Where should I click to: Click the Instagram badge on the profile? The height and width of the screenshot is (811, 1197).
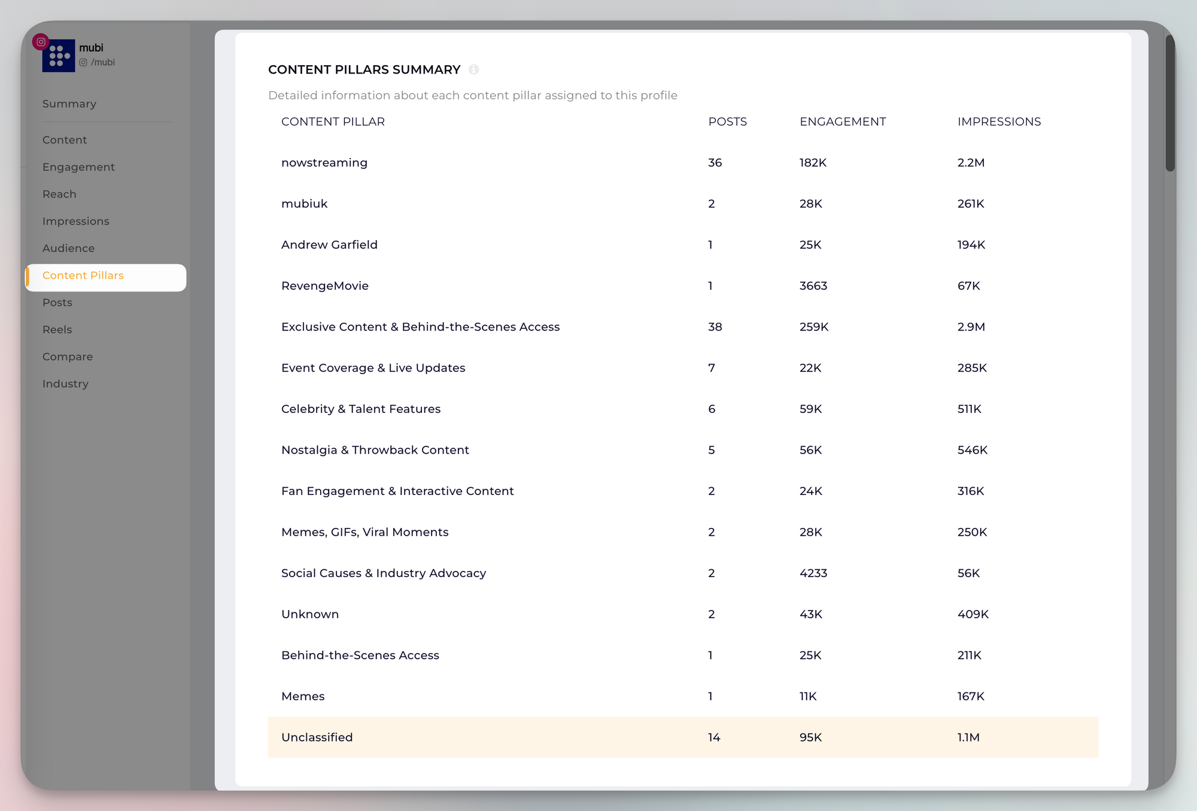coord(41,42)
